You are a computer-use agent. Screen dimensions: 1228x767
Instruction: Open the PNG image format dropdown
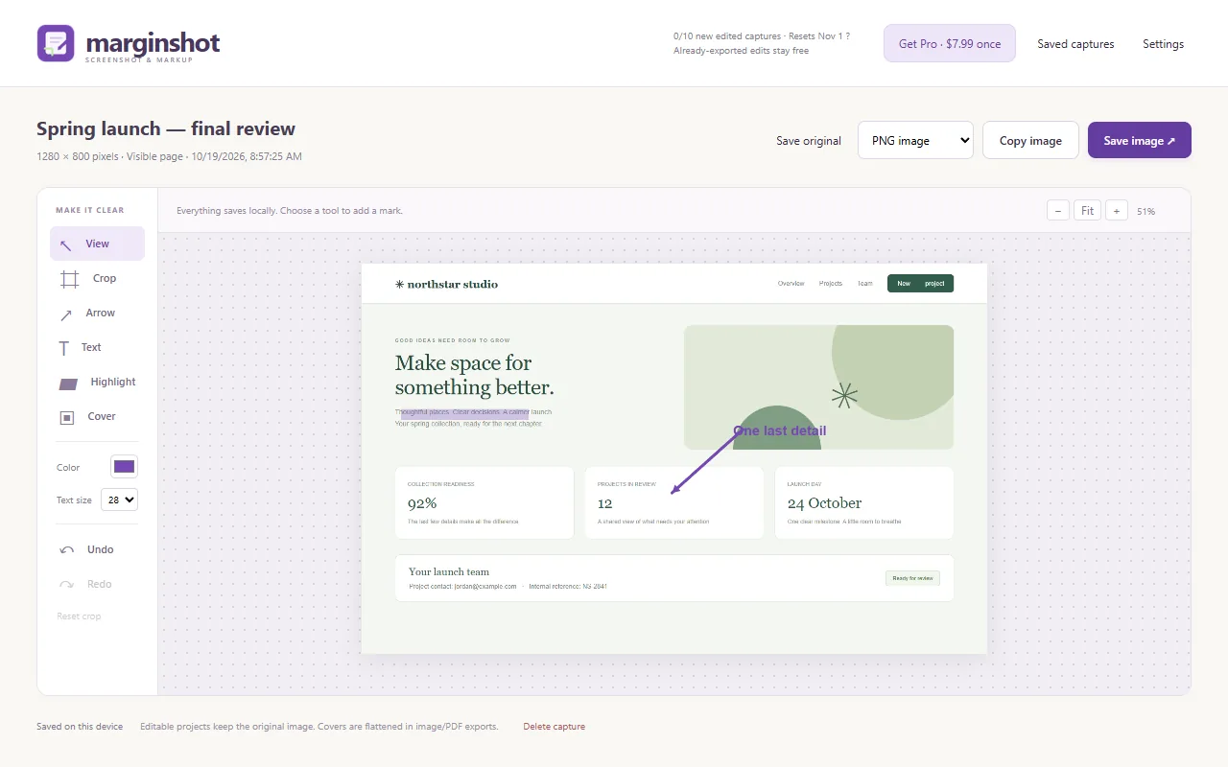coord(916,140)
